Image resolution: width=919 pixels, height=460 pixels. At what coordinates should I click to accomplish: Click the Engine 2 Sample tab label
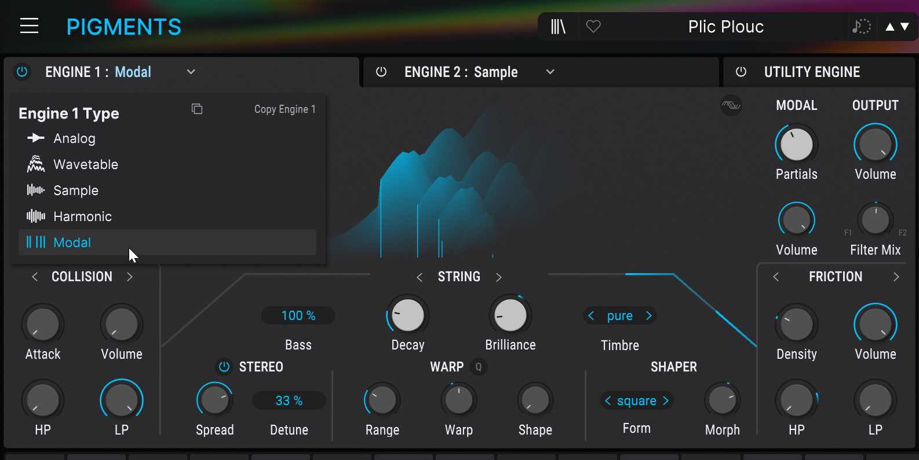[461, 72]
